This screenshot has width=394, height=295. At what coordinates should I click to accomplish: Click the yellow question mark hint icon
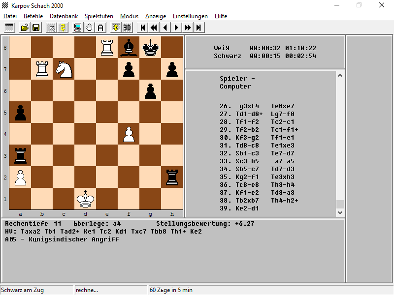coord(63,28)
